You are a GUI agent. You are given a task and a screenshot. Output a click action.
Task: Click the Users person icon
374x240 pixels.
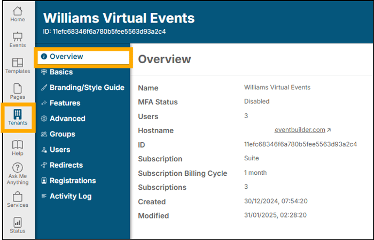point(44,150)
